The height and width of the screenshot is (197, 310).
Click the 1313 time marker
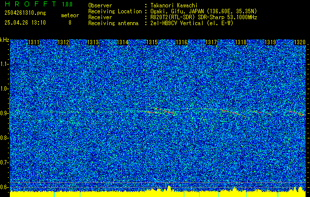[93, 42]
